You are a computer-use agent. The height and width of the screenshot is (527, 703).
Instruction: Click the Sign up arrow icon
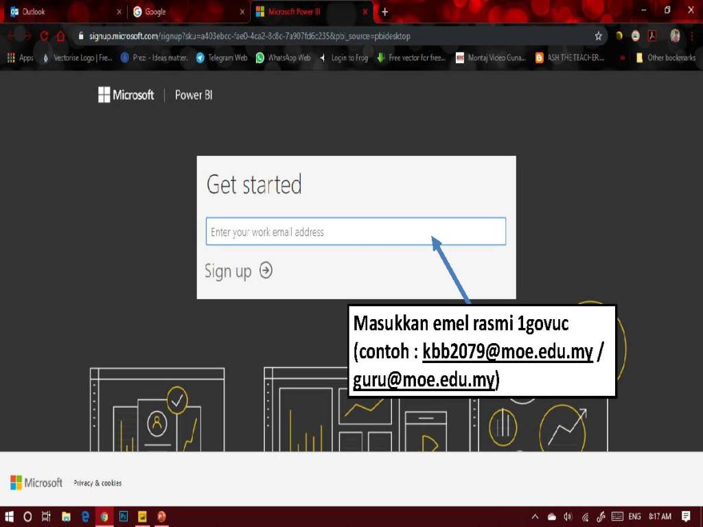pyautogui.click(x=266, y=270)
